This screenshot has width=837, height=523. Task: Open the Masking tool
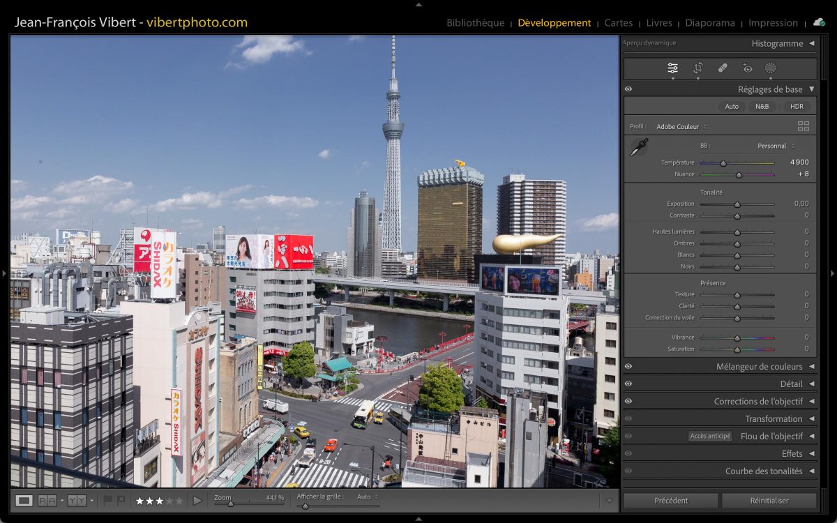click(771, 68)
